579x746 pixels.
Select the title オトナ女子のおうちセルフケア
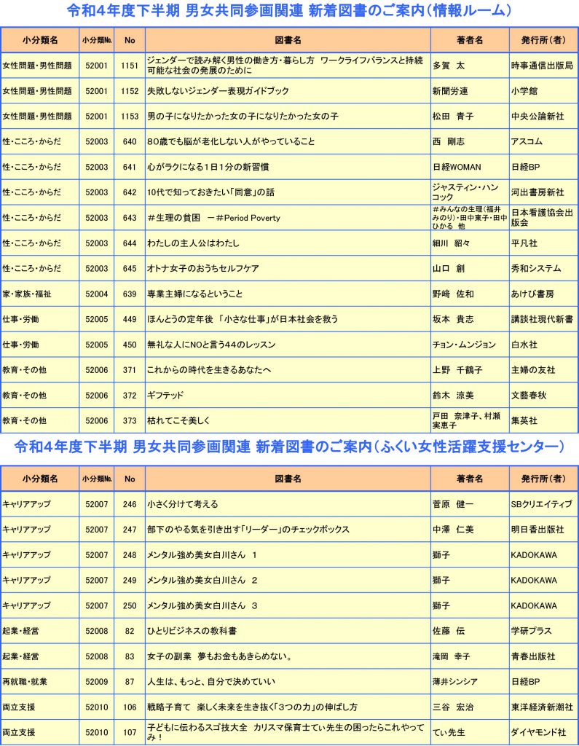(203, 268)
